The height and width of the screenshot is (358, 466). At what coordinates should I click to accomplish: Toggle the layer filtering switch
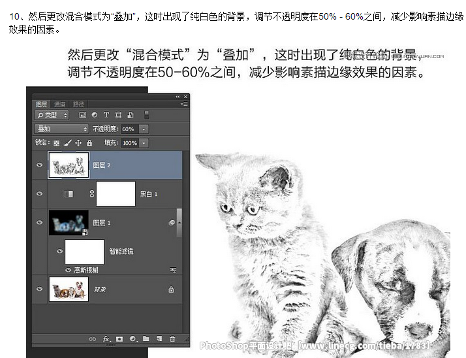click(146, 115)
